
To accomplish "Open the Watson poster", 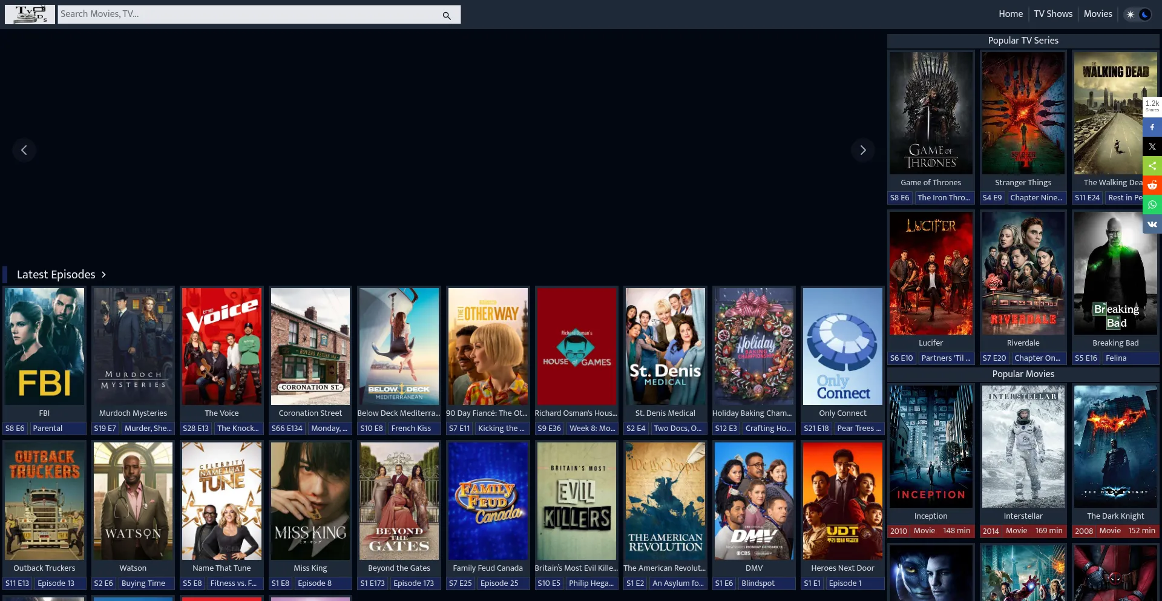I will tap(133, 501).
